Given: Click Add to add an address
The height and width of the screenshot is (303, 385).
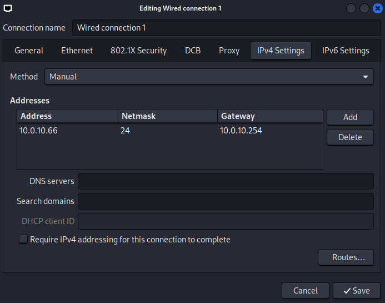Looking at the screenshot, I should [x=350, y=117].
